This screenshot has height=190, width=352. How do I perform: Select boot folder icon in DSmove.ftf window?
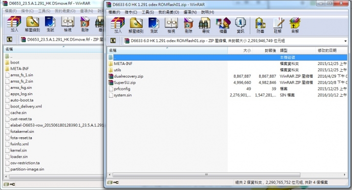pyautogui.click(x=7, y=63)
